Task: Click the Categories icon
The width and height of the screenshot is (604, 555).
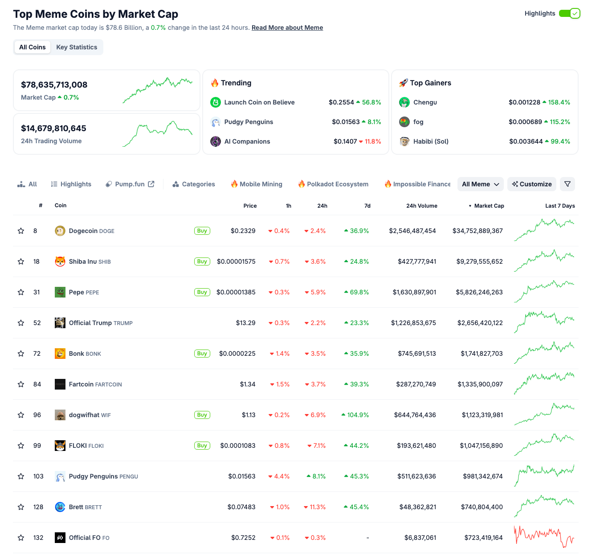Action: click(175, 184)
